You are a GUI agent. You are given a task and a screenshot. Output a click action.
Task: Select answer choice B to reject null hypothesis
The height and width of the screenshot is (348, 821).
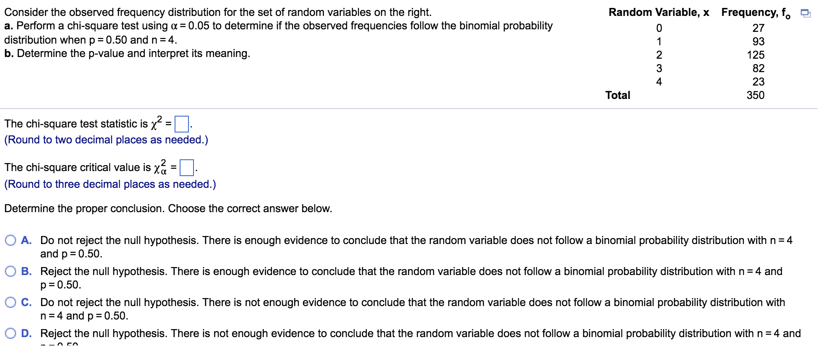point(10,271)
